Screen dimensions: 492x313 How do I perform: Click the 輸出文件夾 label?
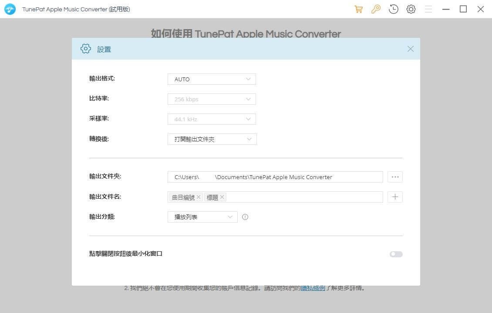coord(105,176)
